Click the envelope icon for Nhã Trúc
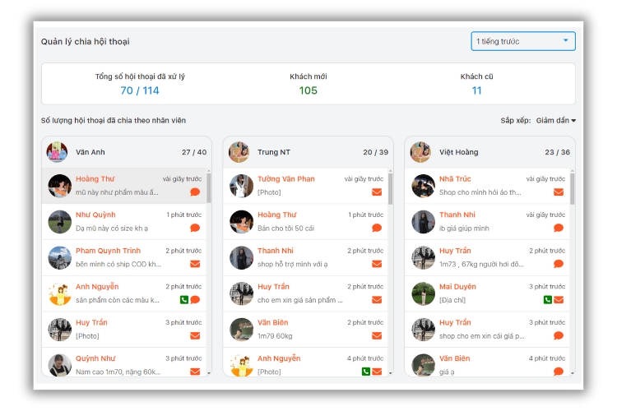617x411 pixels. 559,192
